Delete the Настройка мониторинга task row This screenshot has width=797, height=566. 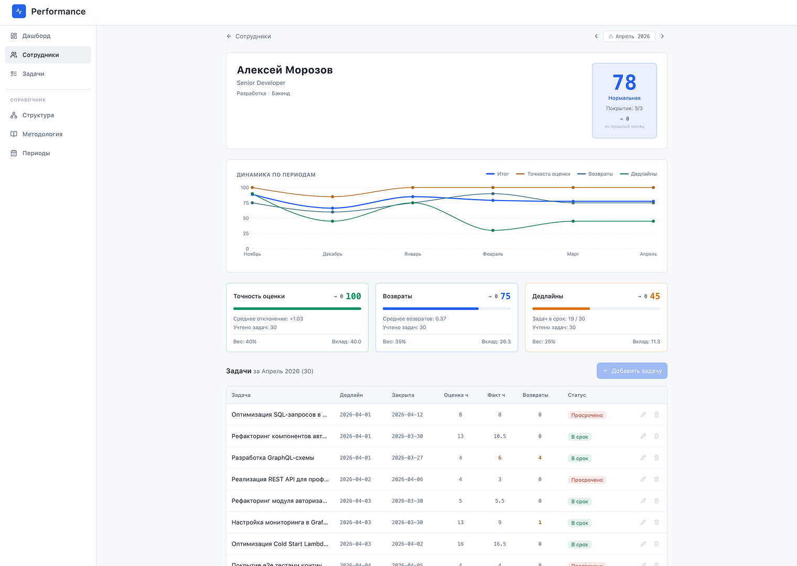point(656,522)
